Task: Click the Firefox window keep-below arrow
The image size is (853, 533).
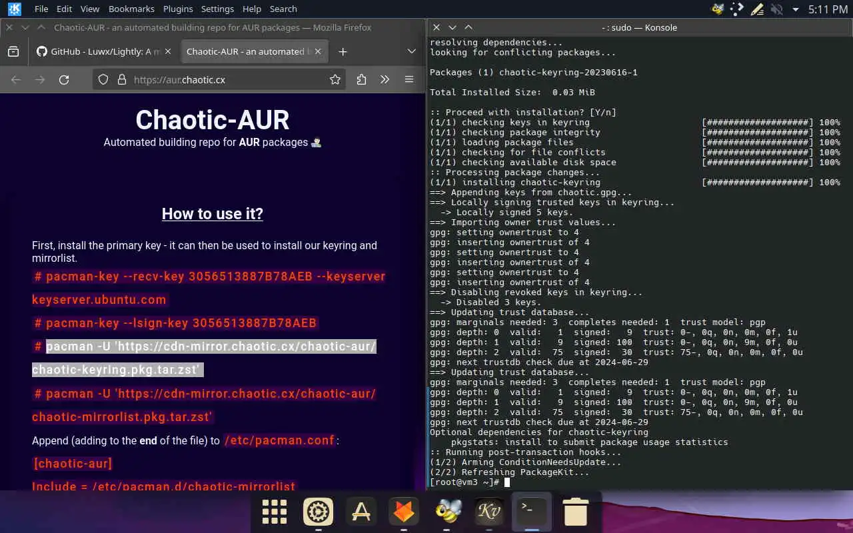Action: click(x=25, y=27)
